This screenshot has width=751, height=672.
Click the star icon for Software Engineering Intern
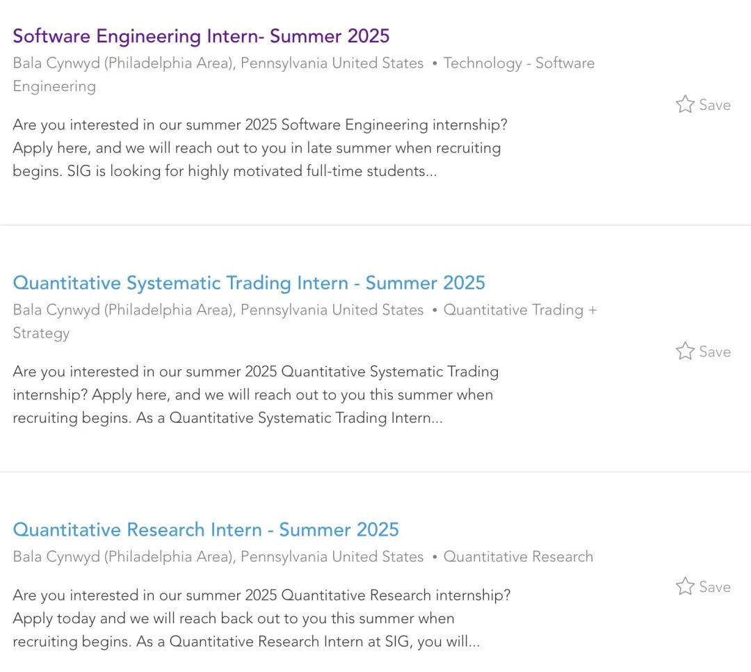pyautogui.click(x=685, y=104)
